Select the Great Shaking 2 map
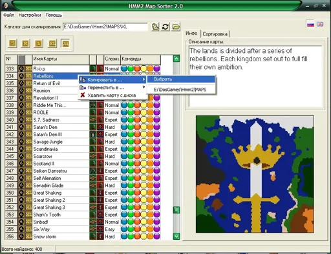The height and width of the screenshot is (254, 331). [x=83, y=200]
